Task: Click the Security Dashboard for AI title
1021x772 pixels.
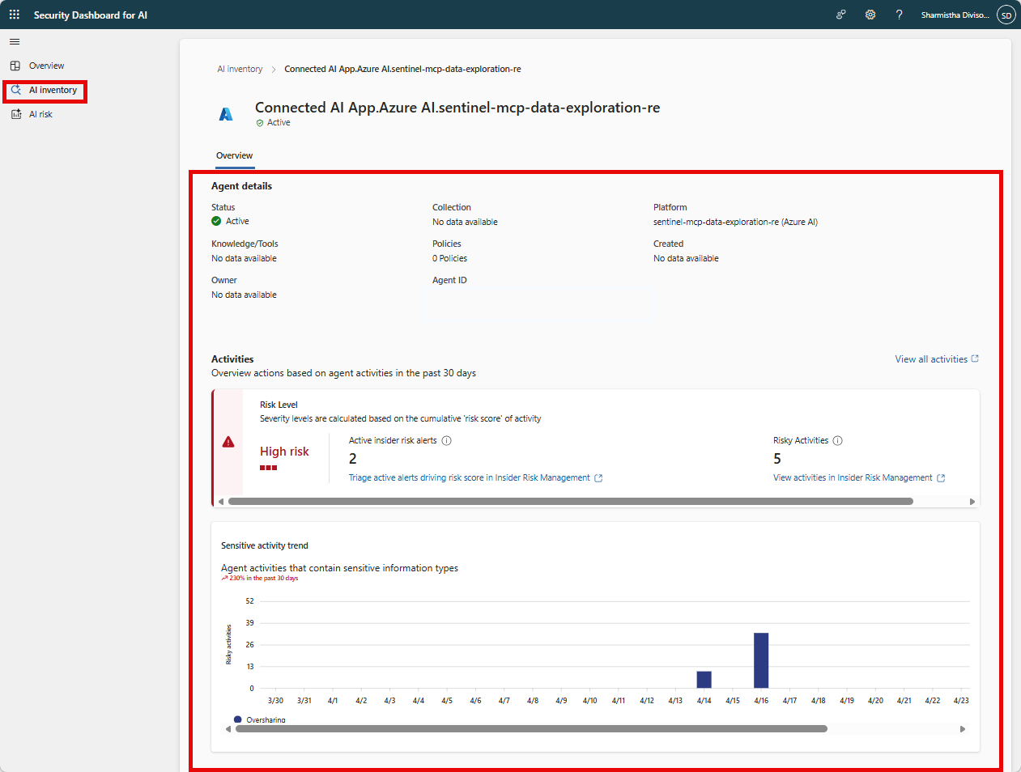Action: click(91, 15)
